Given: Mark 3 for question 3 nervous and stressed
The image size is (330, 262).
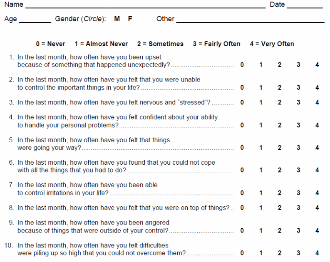Looking at the screenshot, I should (298, 102).
